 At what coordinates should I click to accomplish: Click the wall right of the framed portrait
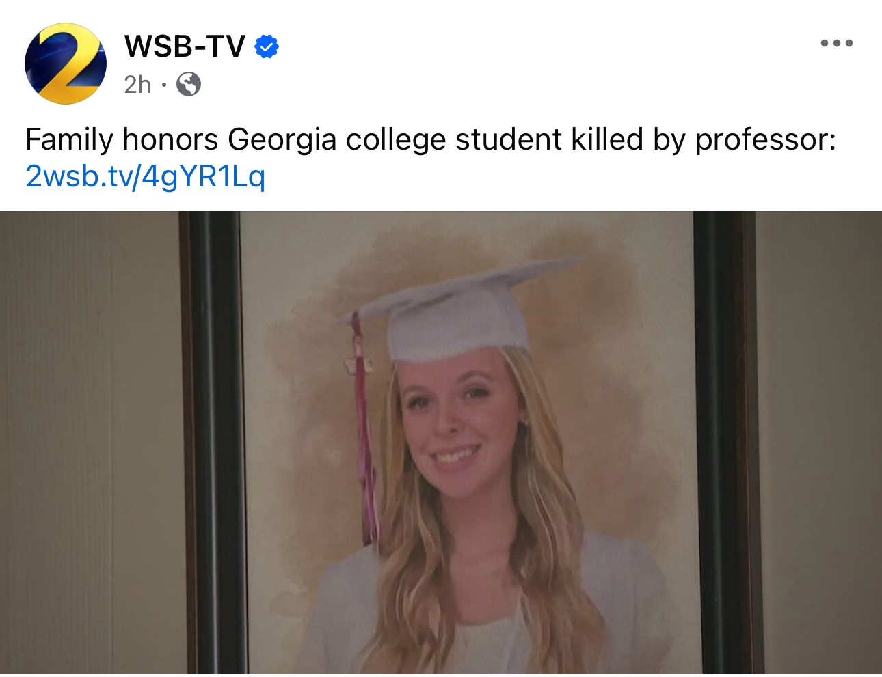(x=820, y=444)
